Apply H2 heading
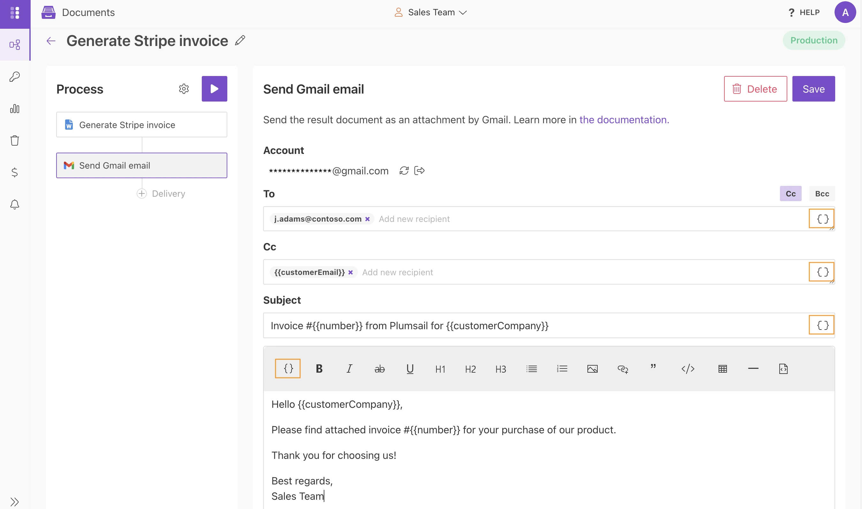 coord(471,369)
